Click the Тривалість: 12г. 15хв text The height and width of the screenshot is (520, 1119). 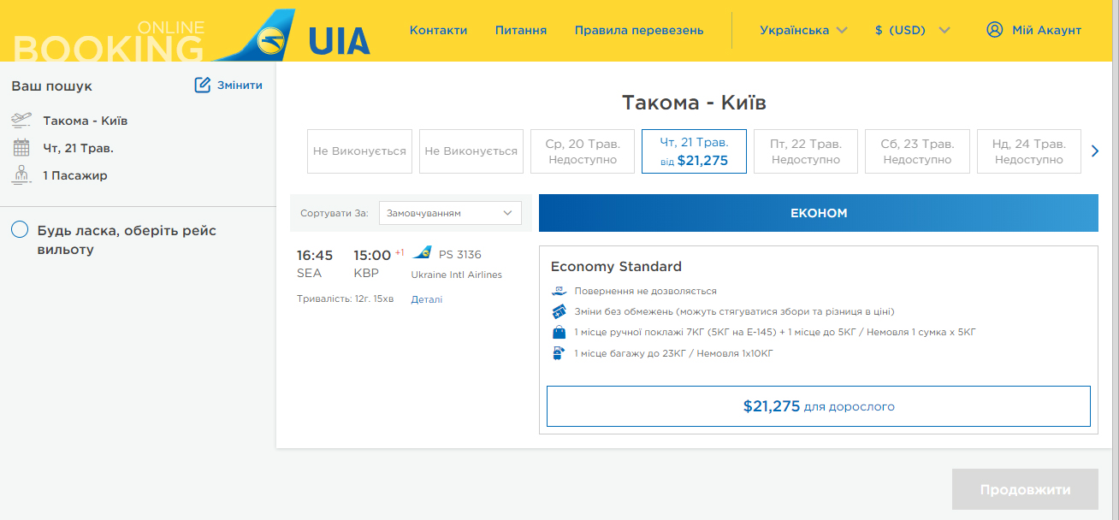(346, 298)
